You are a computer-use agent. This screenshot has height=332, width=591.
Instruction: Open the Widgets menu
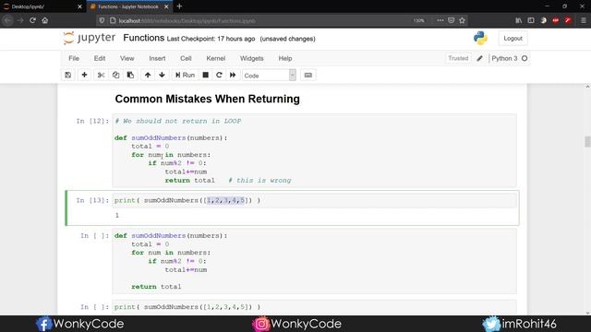(252, 58)
